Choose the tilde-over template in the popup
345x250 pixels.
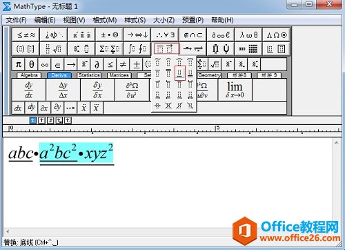pyautogui.click(x=157, y=62)
